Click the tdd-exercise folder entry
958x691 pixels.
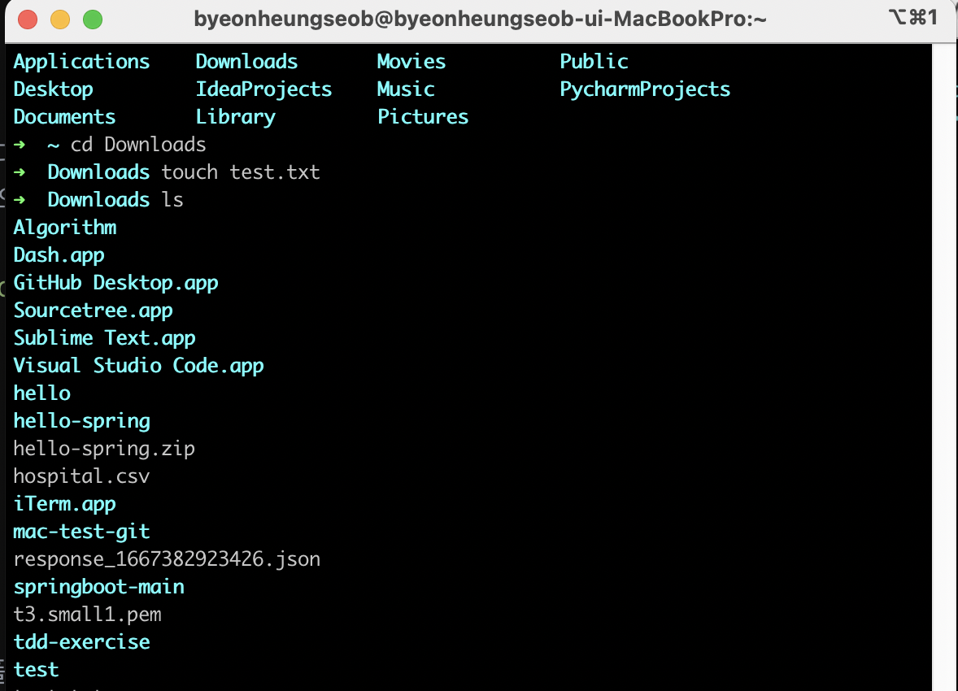[81, 642]
